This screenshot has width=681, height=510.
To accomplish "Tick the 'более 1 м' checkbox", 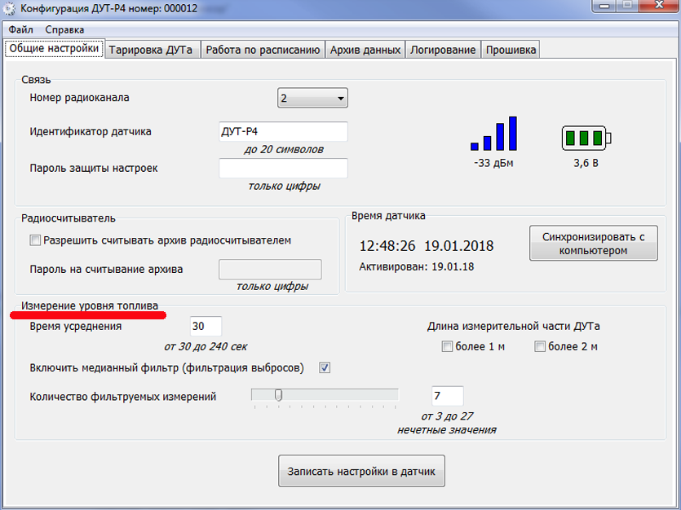I will (447, 346).
